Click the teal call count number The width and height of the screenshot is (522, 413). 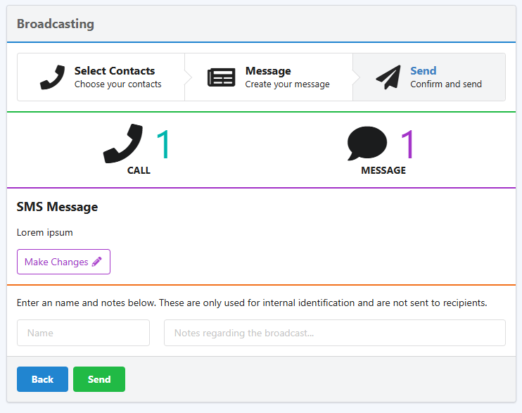pos(163,144)
